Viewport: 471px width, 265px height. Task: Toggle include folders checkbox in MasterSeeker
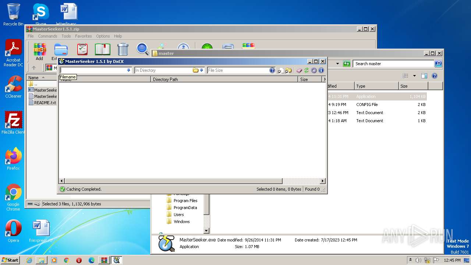(288, 71)
